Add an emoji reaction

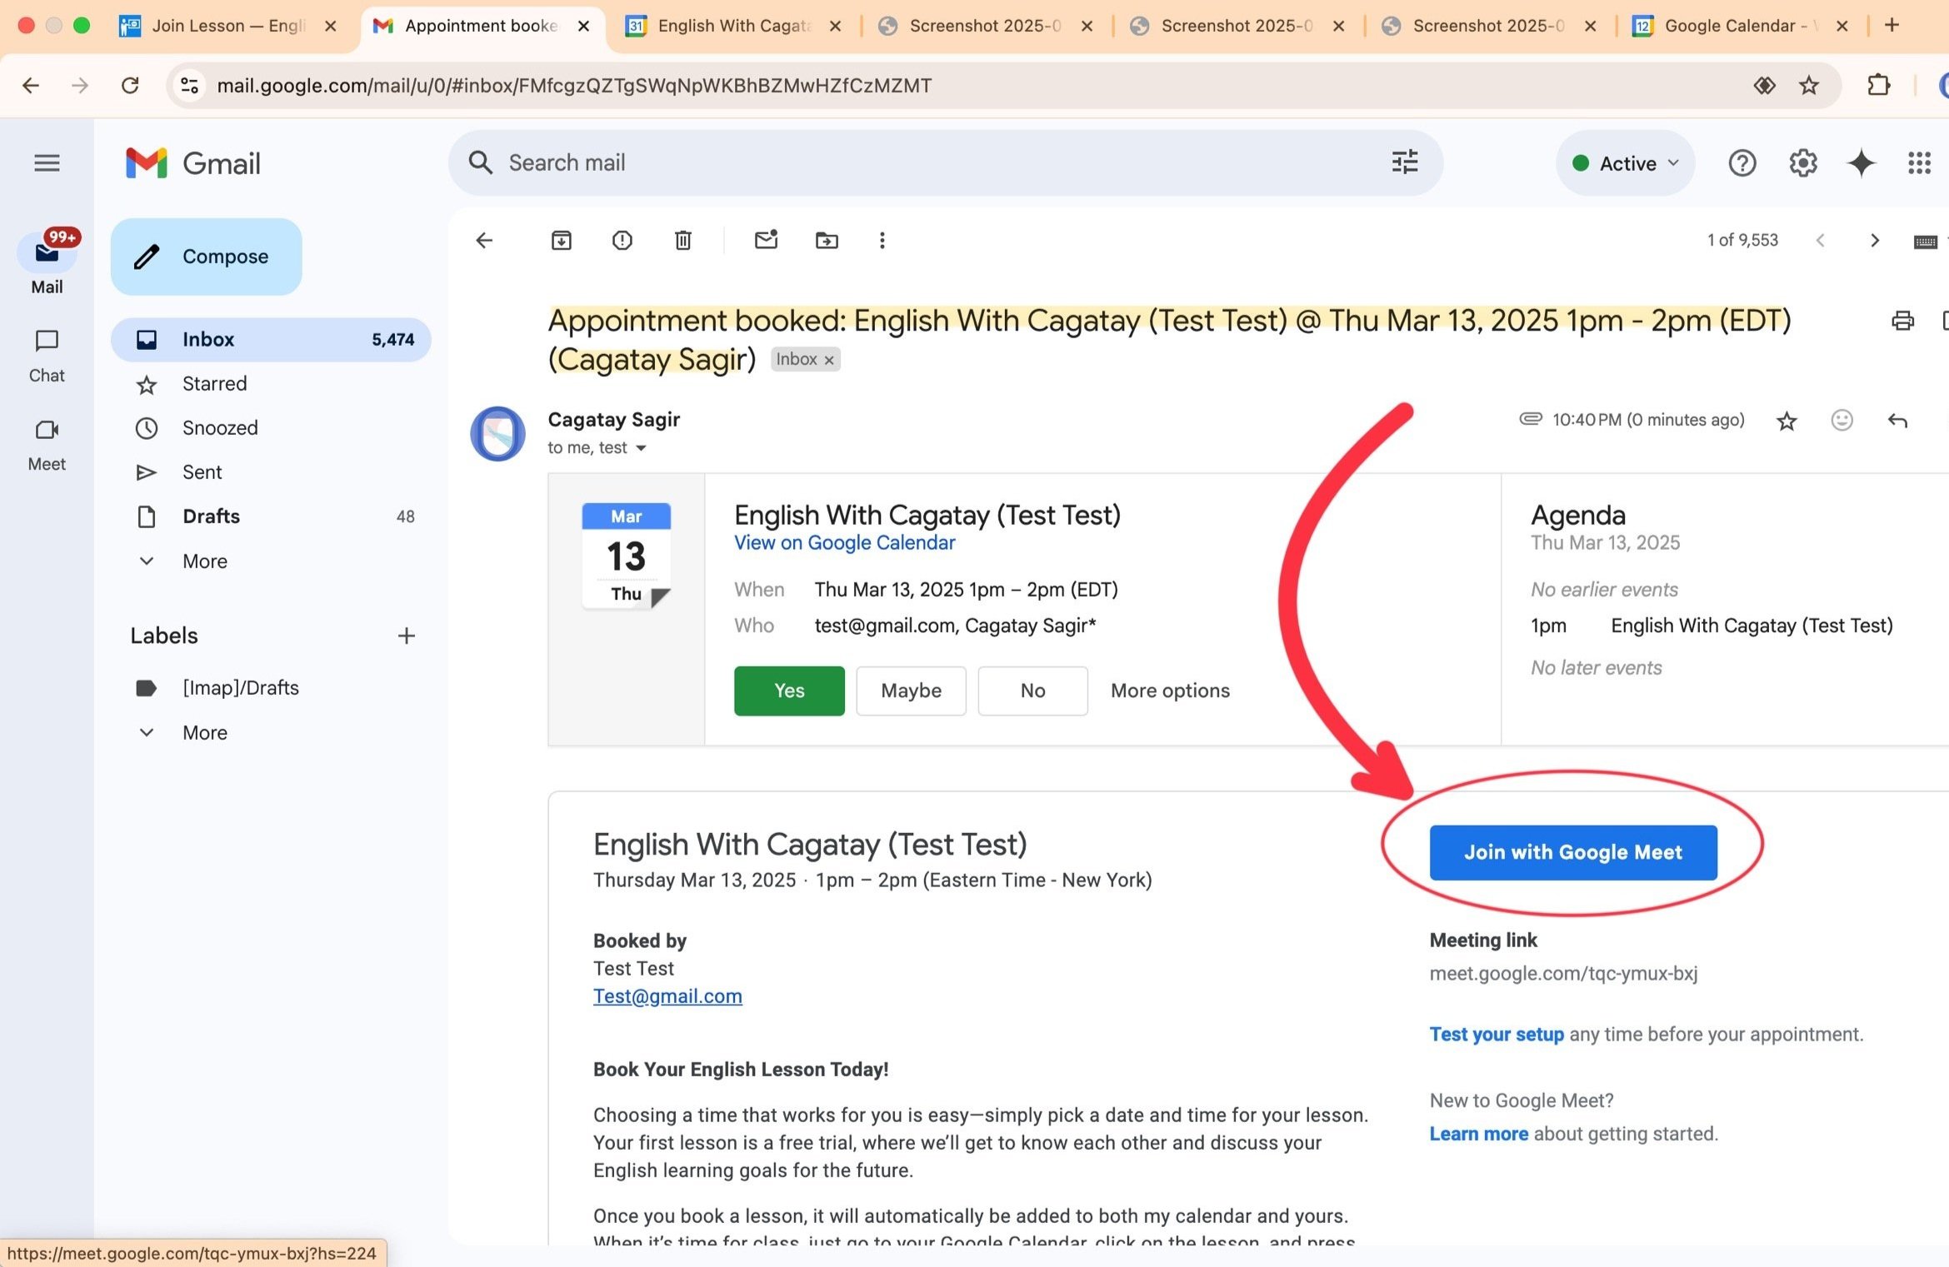tap(1842, 421)
